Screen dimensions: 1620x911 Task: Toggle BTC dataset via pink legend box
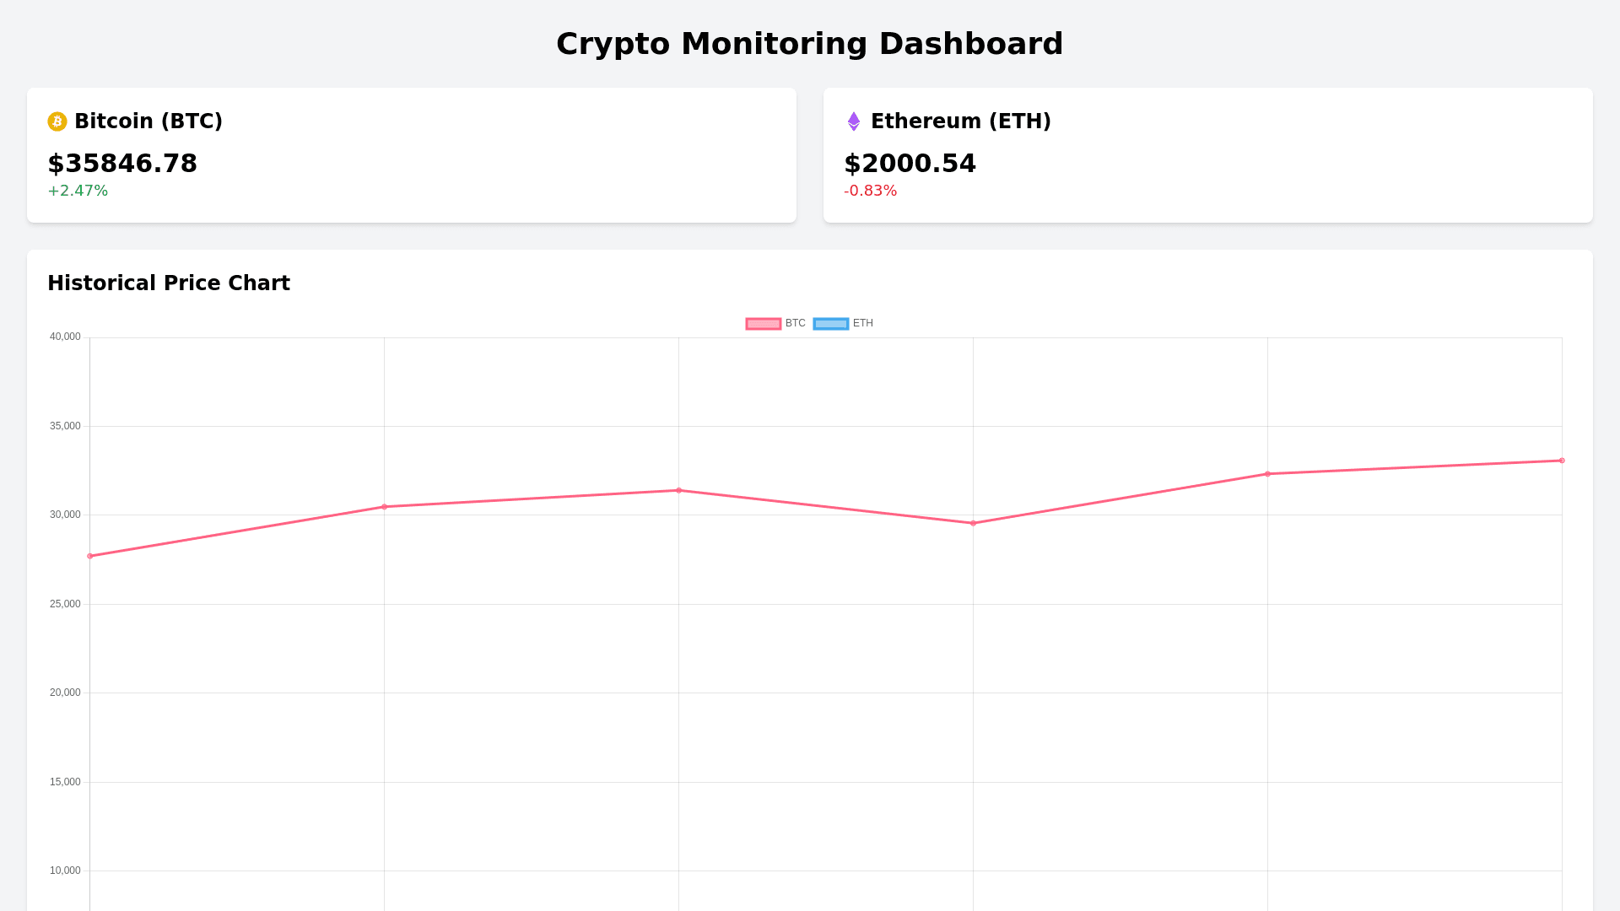(764, 324)
